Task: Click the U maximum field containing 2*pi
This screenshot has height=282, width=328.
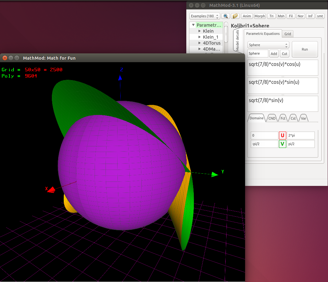Action: (301, 135)
